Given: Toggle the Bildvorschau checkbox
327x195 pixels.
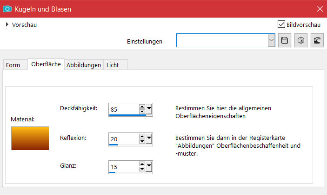Looking at the screenshot, I should 281,24.
